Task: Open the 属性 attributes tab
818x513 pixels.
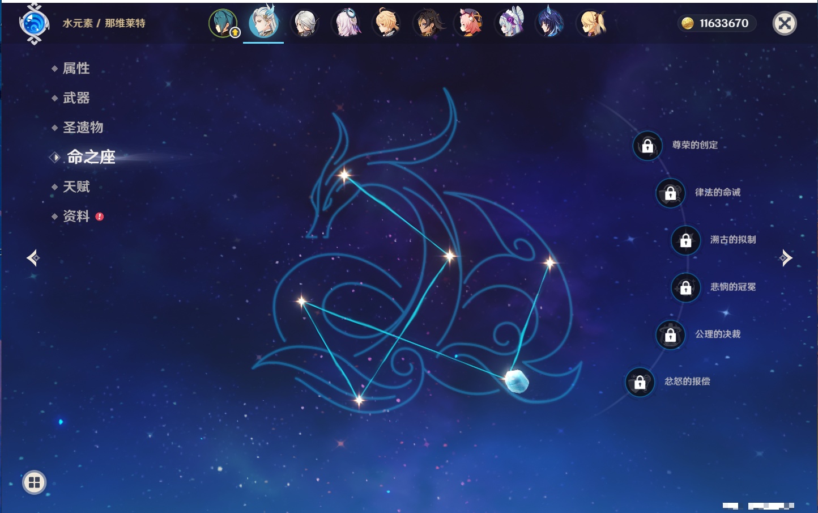Action: point(76,69)
